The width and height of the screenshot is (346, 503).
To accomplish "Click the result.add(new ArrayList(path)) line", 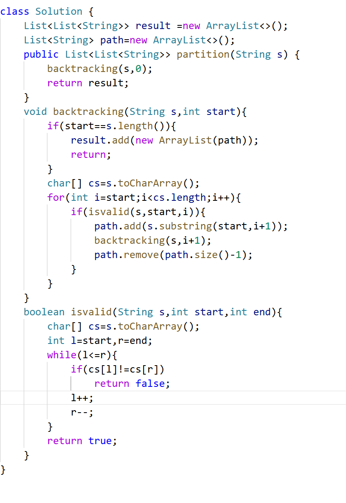I will tap(164, 140).
